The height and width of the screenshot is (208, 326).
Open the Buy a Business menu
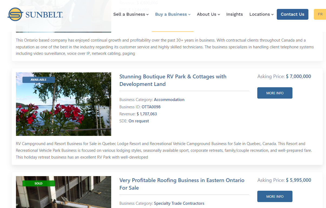point(173,14)
